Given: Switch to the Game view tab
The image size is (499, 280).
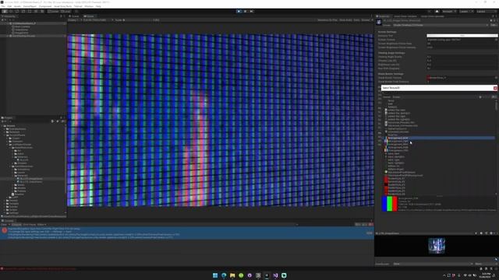Looking at the screenshot, I should 90,16.
